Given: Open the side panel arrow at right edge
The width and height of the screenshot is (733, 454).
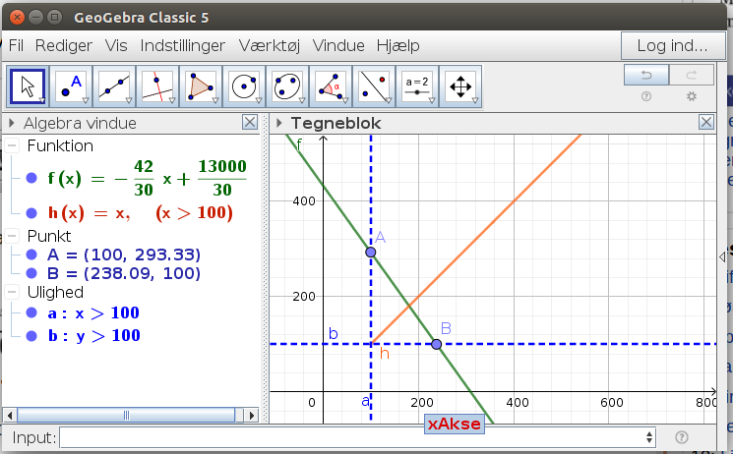Looking at the screenshot, I should pos(722,256).
